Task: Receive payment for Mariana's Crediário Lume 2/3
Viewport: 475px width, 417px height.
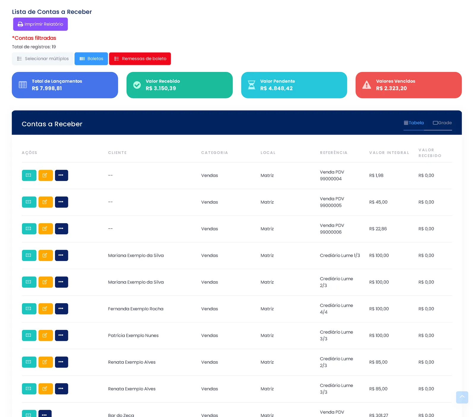Action: coord(29,282)
